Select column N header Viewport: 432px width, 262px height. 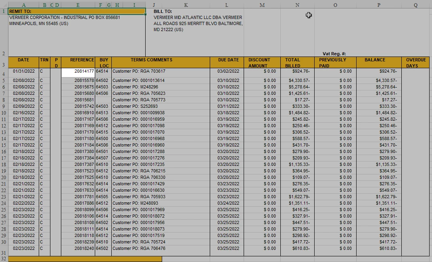297,5
